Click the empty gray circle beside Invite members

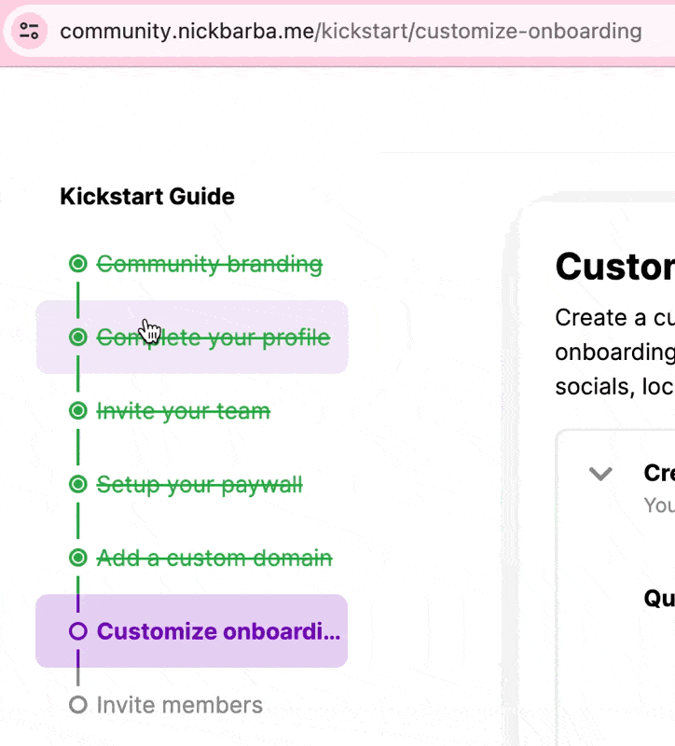click(78, 705)
